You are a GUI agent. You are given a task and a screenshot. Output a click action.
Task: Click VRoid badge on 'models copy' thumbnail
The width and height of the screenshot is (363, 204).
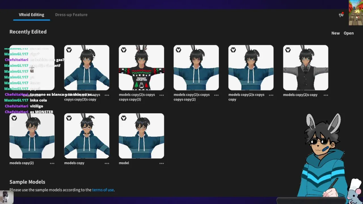(69, 118)
